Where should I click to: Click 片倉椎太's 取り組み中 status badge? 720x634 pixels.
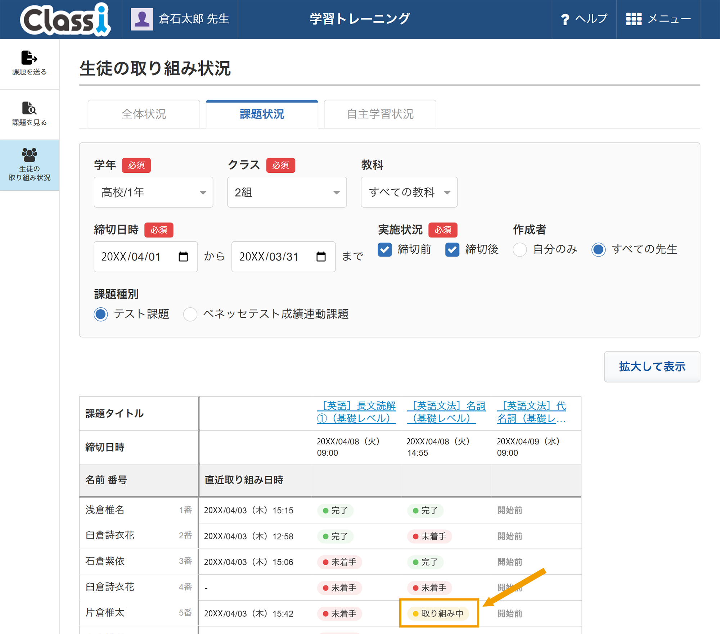coord(438,613)
